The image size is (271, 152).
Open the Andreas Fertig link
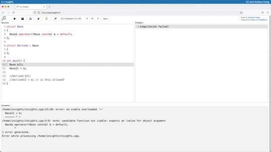[254, 17]
